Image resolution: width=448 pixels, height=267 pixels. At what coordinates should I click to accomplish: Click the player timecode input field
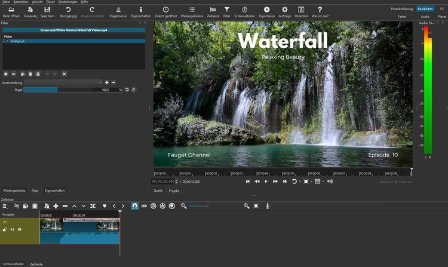[x=163, y=182]
